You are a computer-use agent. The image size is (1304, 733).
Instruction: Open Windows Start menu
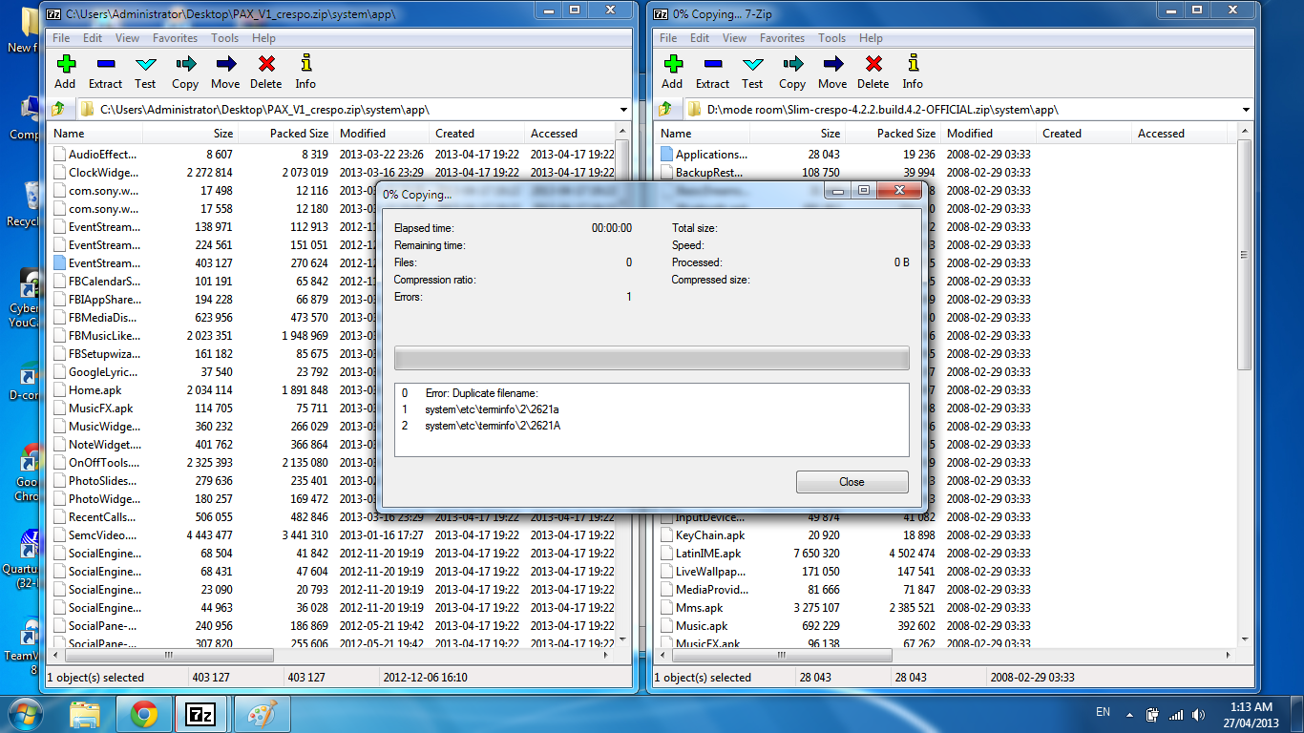click(x=26, y=713)
